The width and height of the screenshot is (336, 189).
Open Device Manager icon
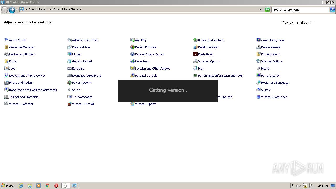point(259,47)
